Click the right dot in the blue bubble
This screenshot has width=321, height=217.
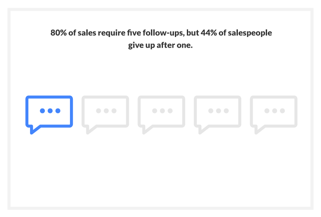58,111
